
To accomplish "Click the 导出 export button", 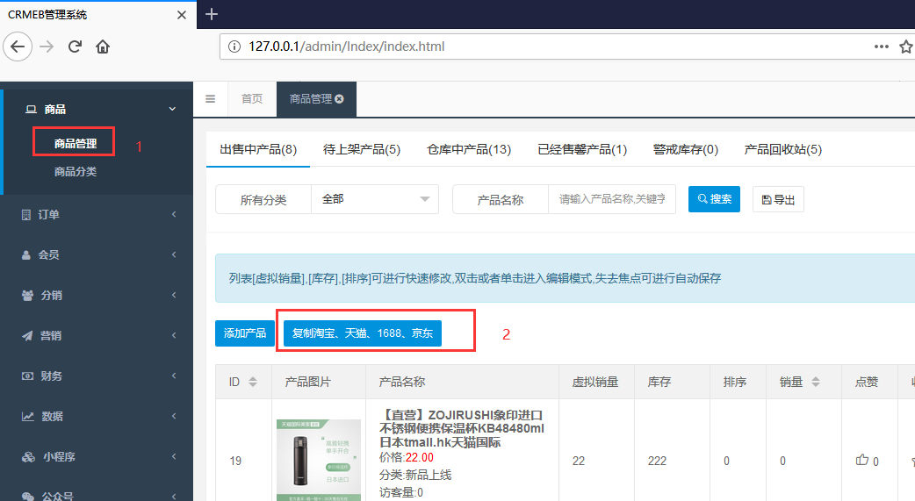I will (778, 199).
